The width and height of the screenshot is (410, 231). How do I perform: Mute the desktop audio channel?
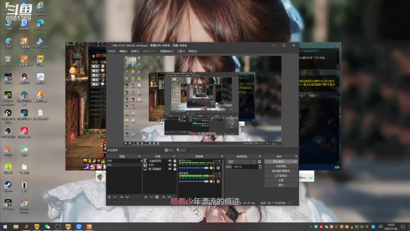pyautogui.click(x=212, y=181)
